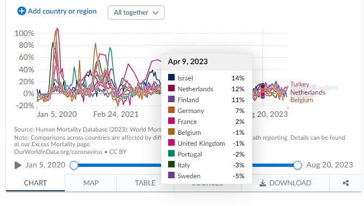
Task: Click the share icon
Action: point(346,183)
